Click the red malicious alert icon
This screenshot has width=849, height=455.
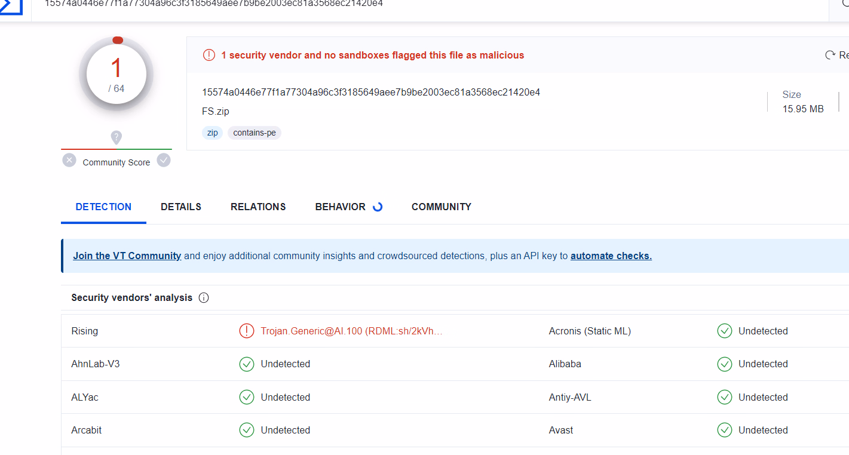tap(209, 55)
